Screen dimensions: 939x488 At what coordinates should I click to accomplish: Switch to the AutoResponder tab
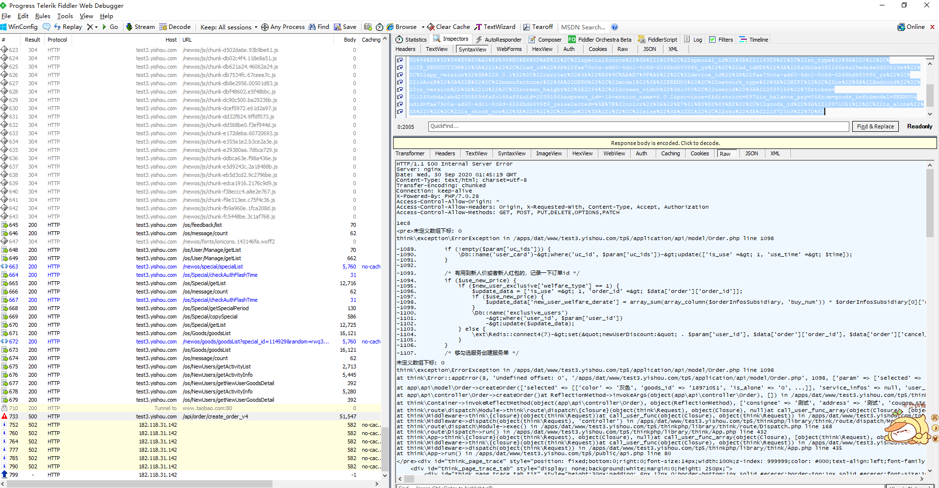point(498,40)
